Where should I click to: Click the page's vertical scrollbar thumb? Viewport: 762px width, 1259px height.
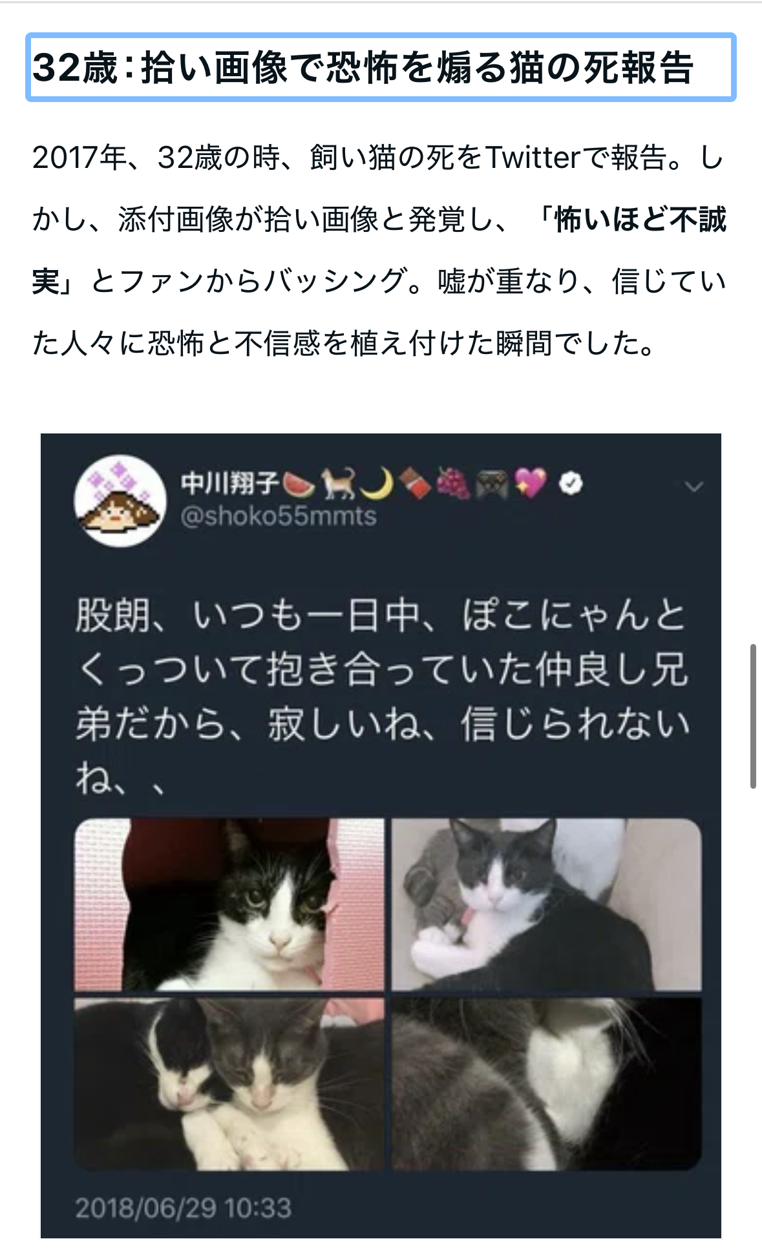pos(753,716)
